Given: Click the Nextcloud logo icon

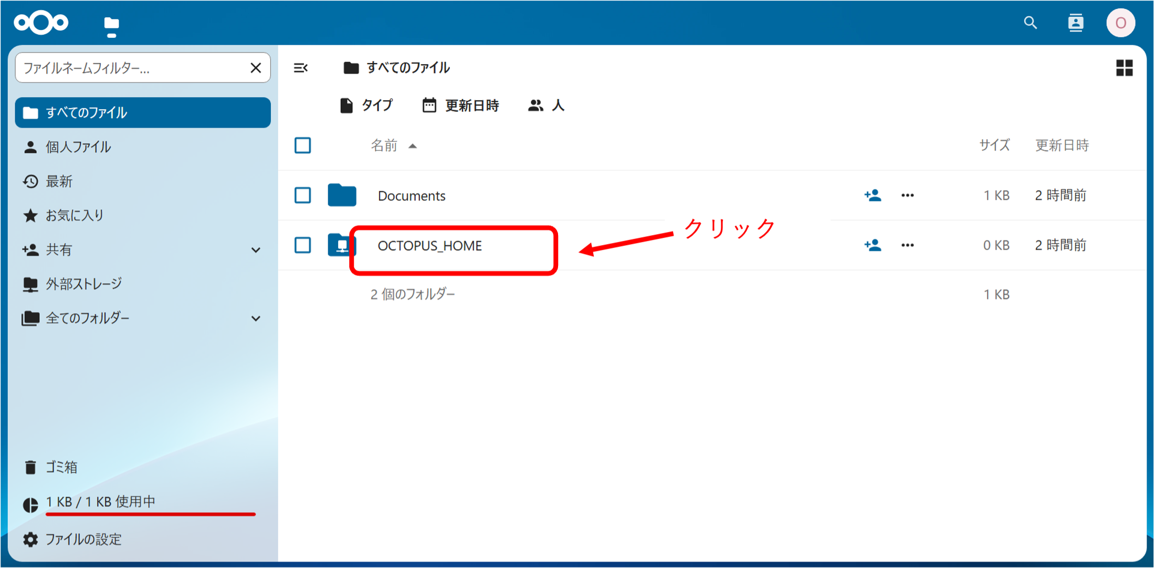Looking at the screenshot, I should tap(41, 23).
